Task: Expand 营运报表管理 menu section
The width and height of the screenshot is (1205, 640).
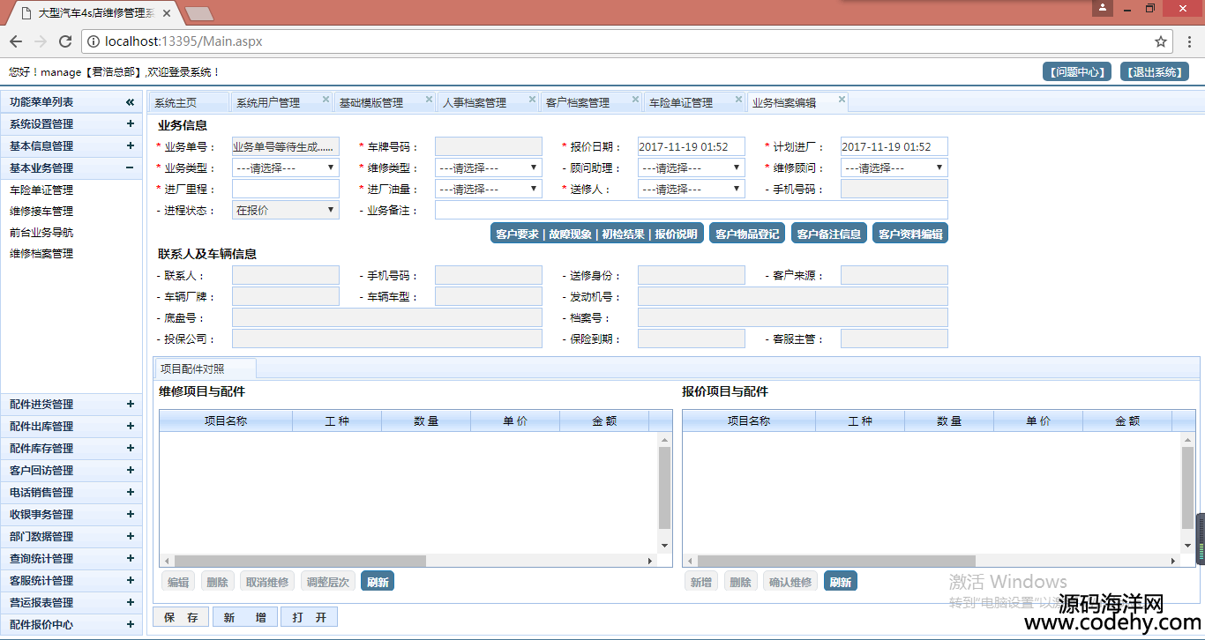Action: (x=130, y=603)
